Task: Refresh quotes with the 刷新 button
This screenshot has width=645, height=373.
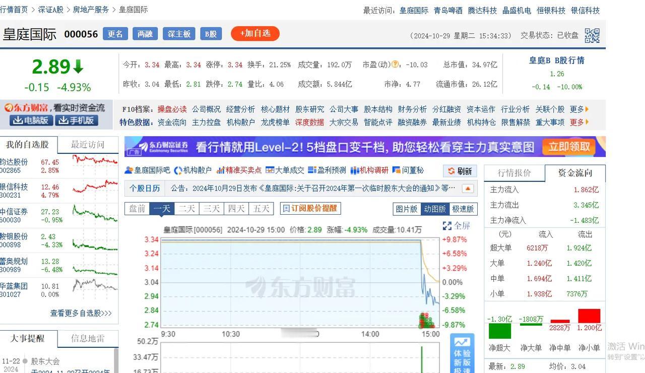Action: tap(460, 171)
